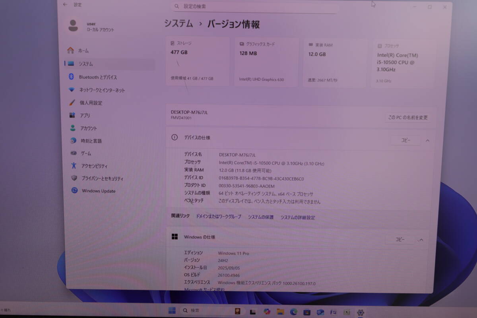Click the back arrow in Settings
This screenshot has width=477, height=318.
click(x=65, y=5)
